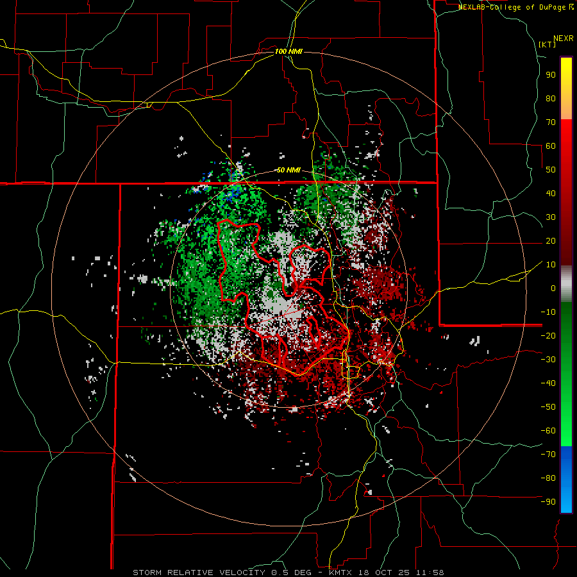
Task: Click the "NEXR" label above the color scale
Action: 563,38
